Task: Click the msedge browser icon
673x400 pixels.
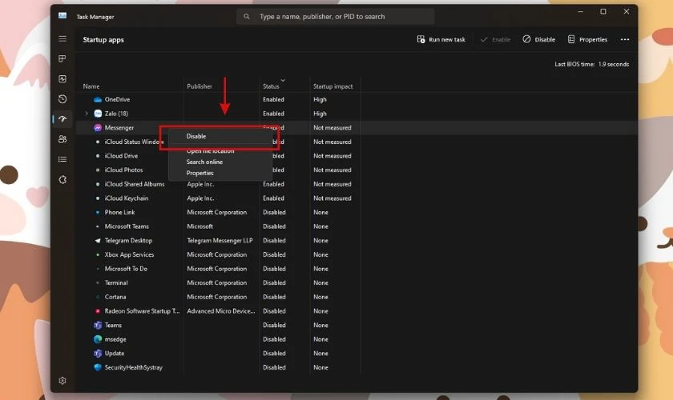Action: pyautogui.click(x=98, y=339)
